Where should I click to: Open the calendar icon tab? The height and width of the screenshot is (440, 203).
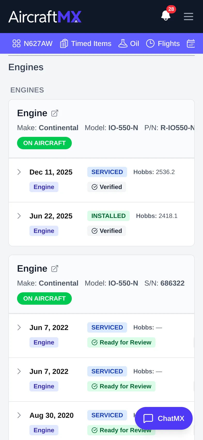point(191,43)
